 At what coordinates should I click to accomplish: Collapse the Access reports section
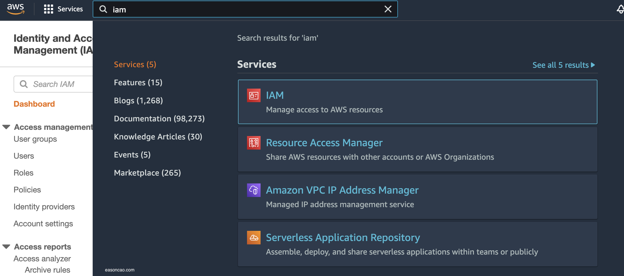(6, 246)
